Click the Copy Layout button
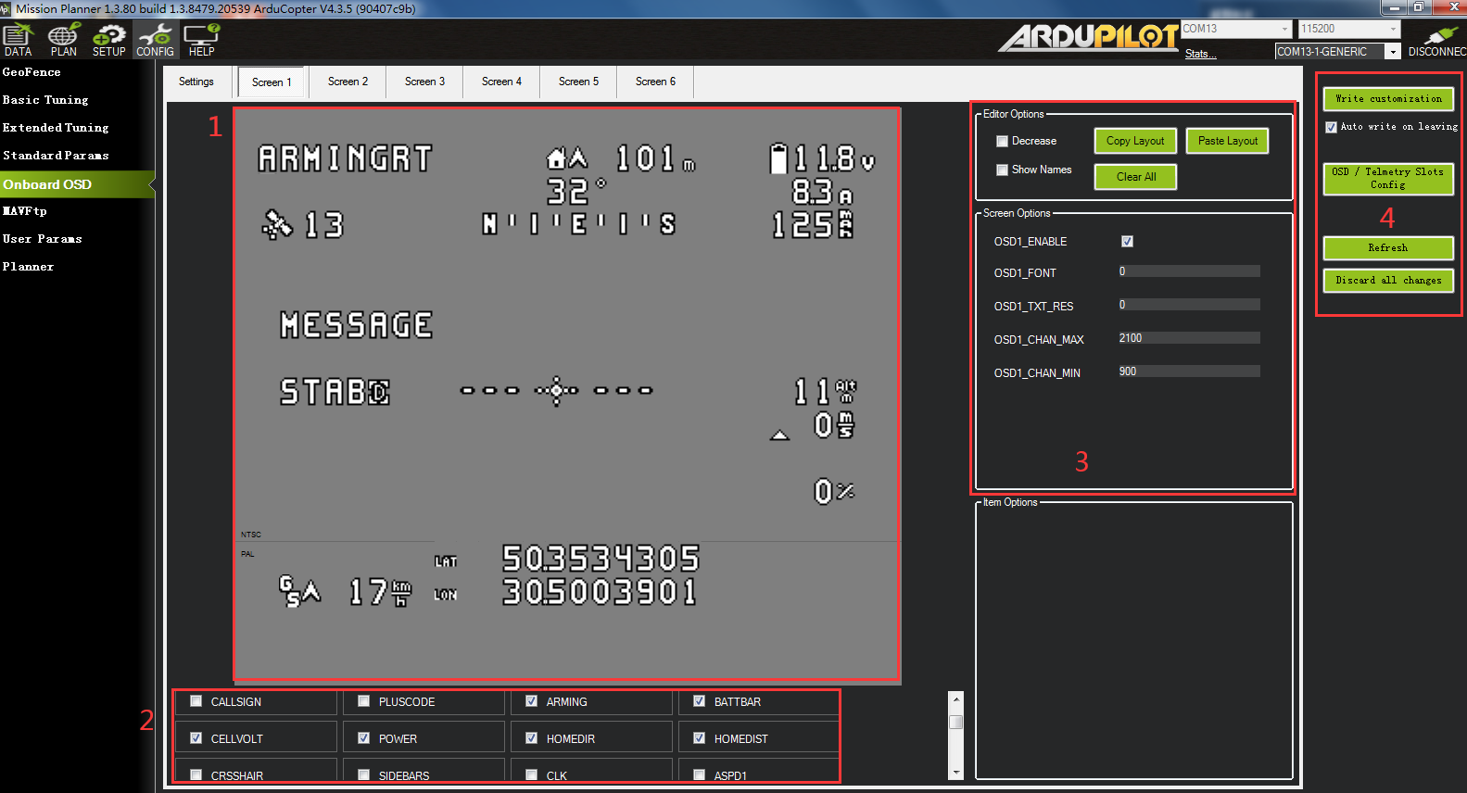1467x793 pixels. (x=1135, y=141)
